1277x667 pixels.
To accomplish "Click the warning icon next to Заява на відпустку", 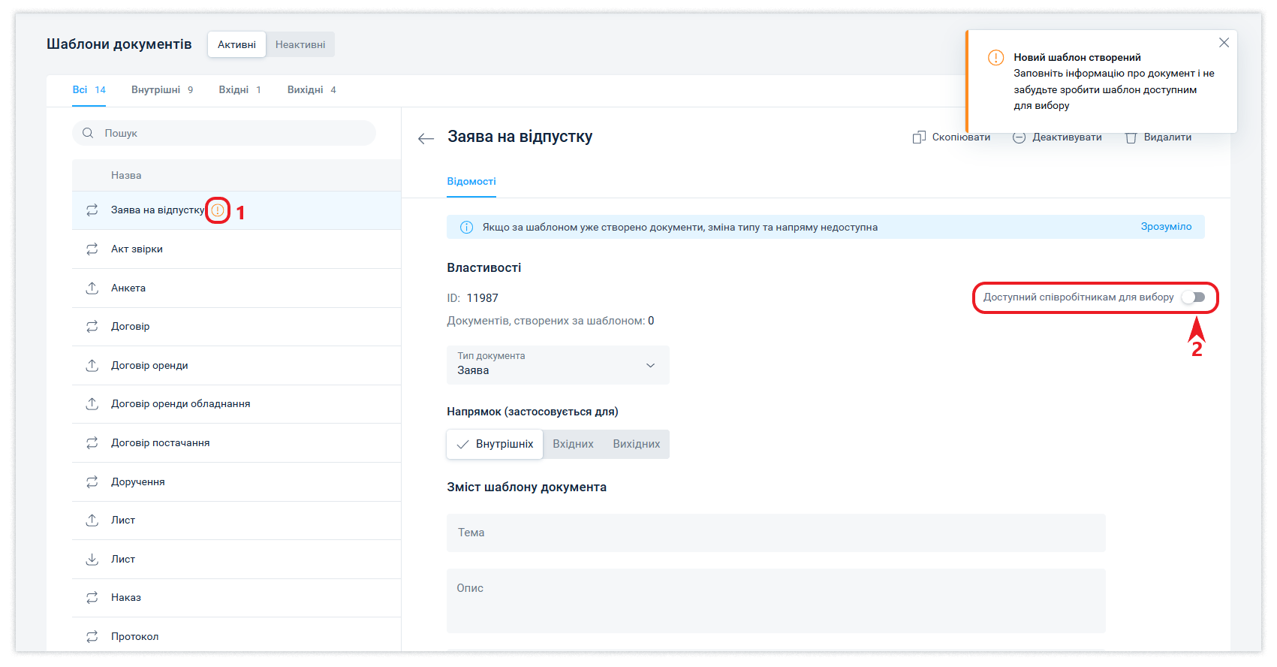I will pos(218,210).
